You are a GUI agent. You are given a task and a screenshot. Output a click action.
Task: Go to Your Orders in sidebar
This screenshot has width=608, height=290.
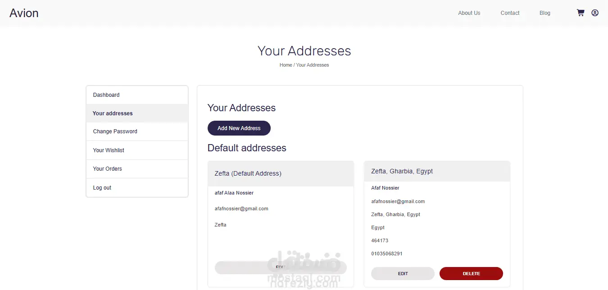tap(108, 169)
